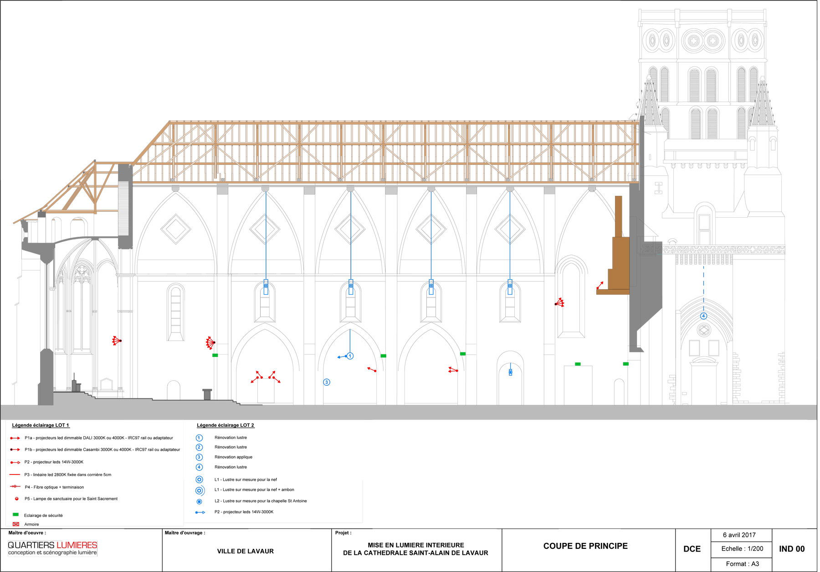Click the Légende éclairage LOT 1 heading
The width and height of the screenshot is (820, 572).
[41, 425]
